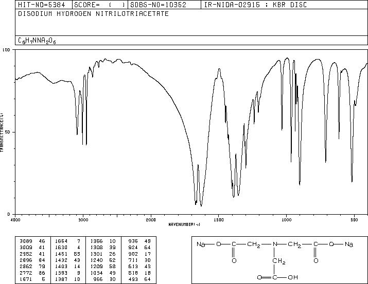This screenshot has width=368, height=284.
Task: Select peak value 924 in the table
Action: point(133,248)
